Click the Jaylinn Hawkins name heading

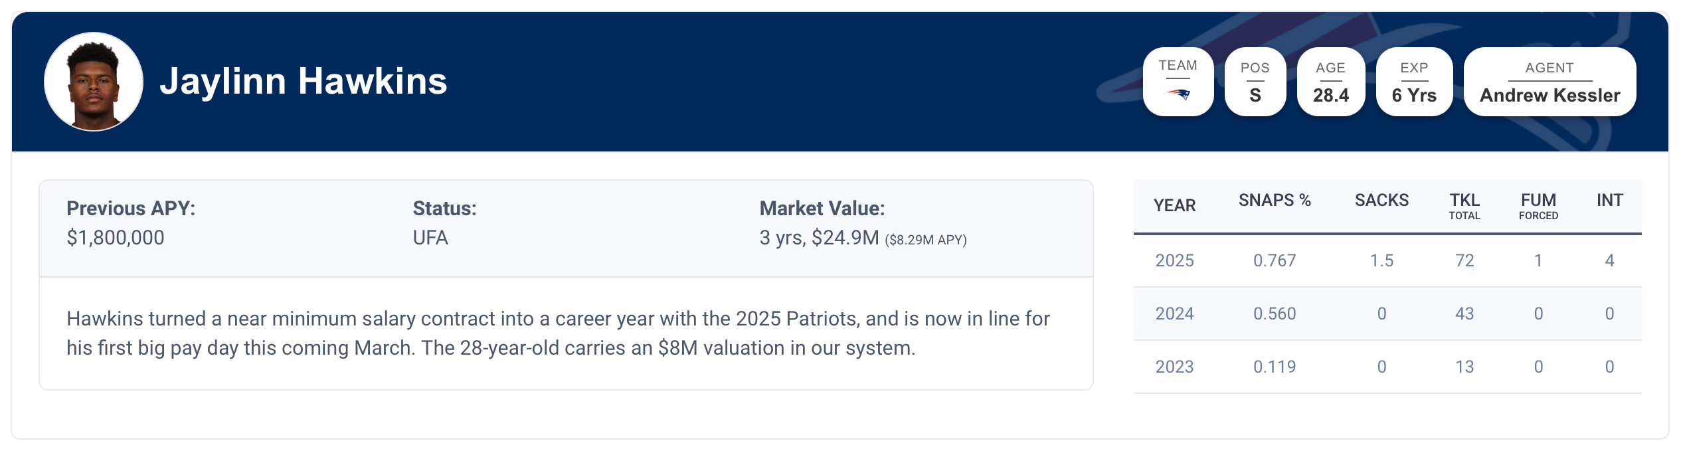click(304, 81)
